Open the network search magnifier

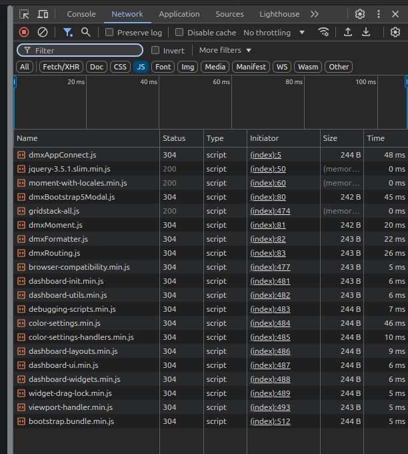86,32
